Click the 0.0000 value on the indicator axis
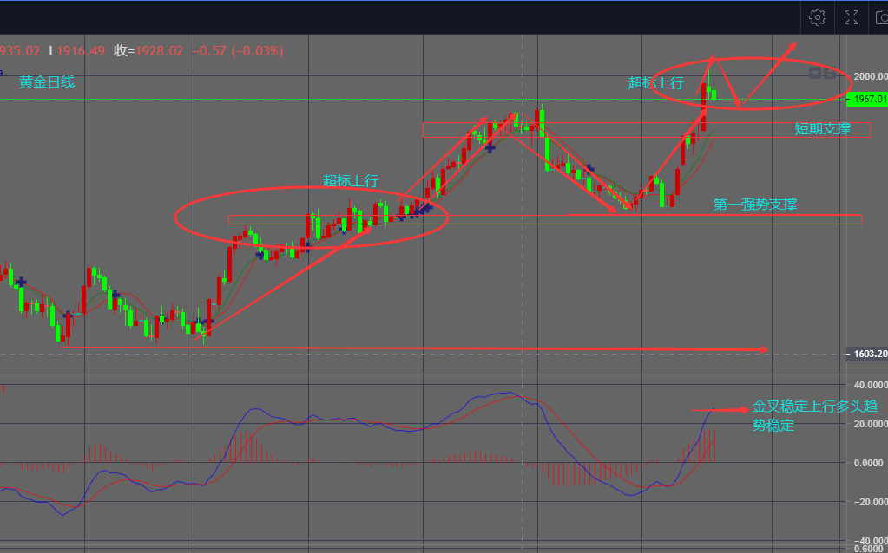The image size is (888, 553). coord(869,463)
